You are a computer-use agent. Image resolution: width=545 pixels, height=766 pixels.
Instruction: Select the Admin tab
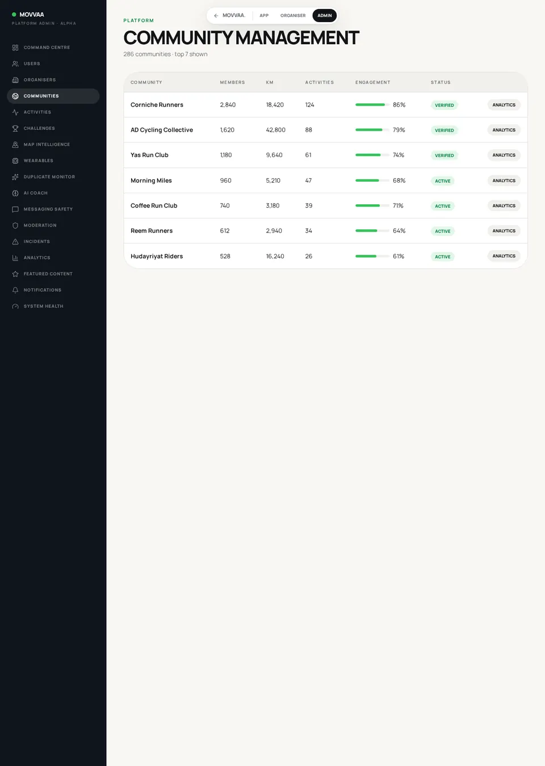325,15
